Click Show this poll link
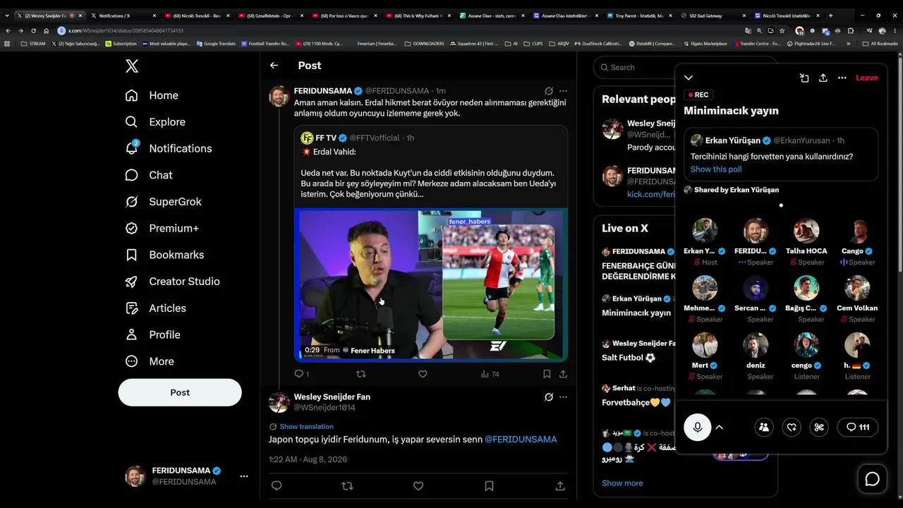 coord(716,169)
